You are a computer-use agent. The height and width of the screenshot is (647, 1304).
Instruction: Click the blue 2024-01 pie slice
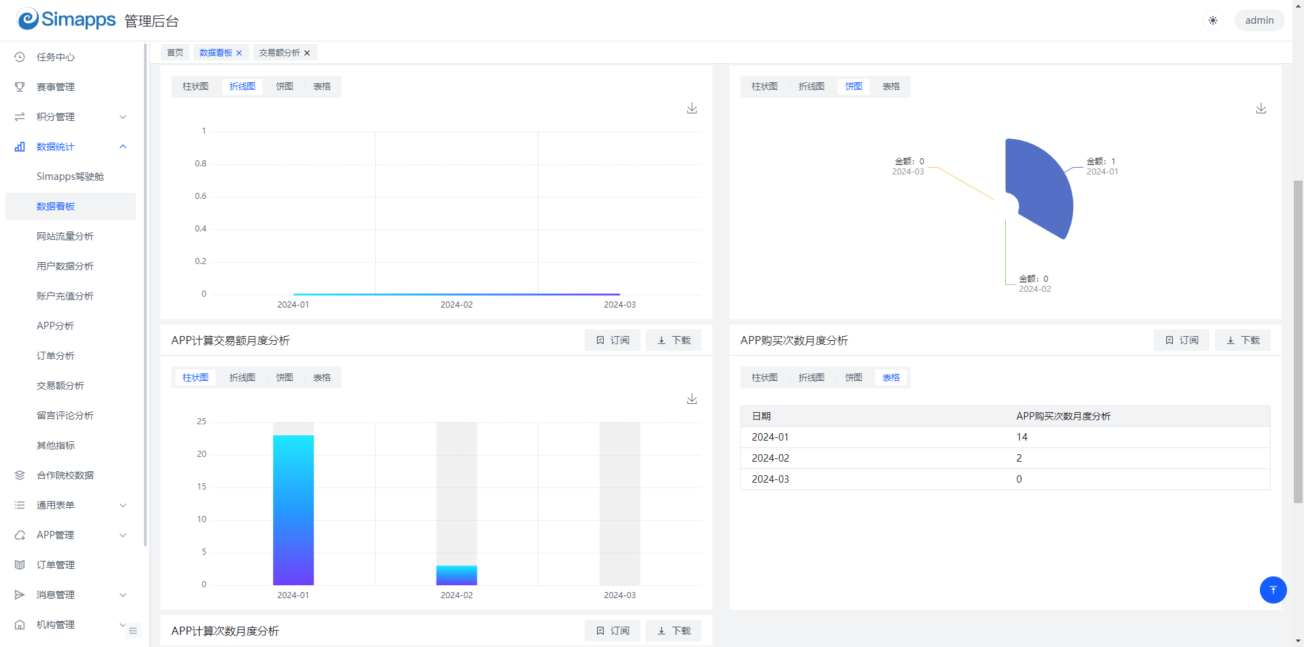[1043, 185]
